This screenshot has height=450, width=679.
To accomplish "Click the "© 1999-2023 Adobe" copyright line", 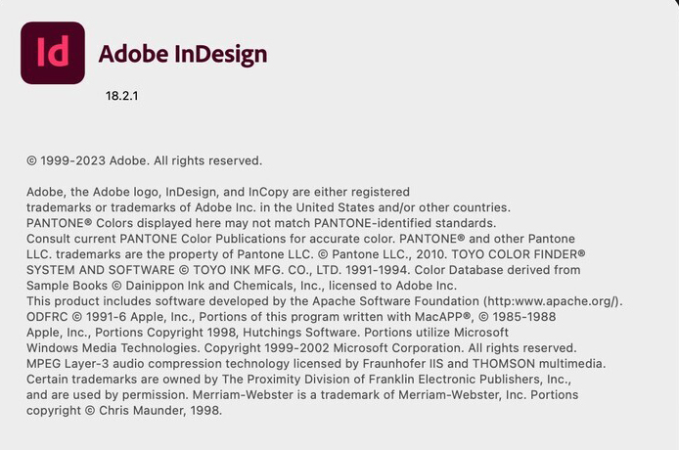I will [144, 160].
